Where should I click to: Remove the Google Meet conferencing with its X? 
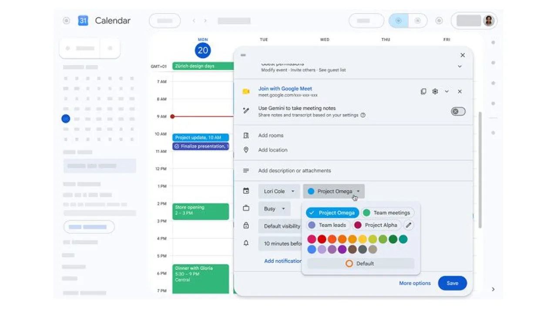(x=460, y=92)
